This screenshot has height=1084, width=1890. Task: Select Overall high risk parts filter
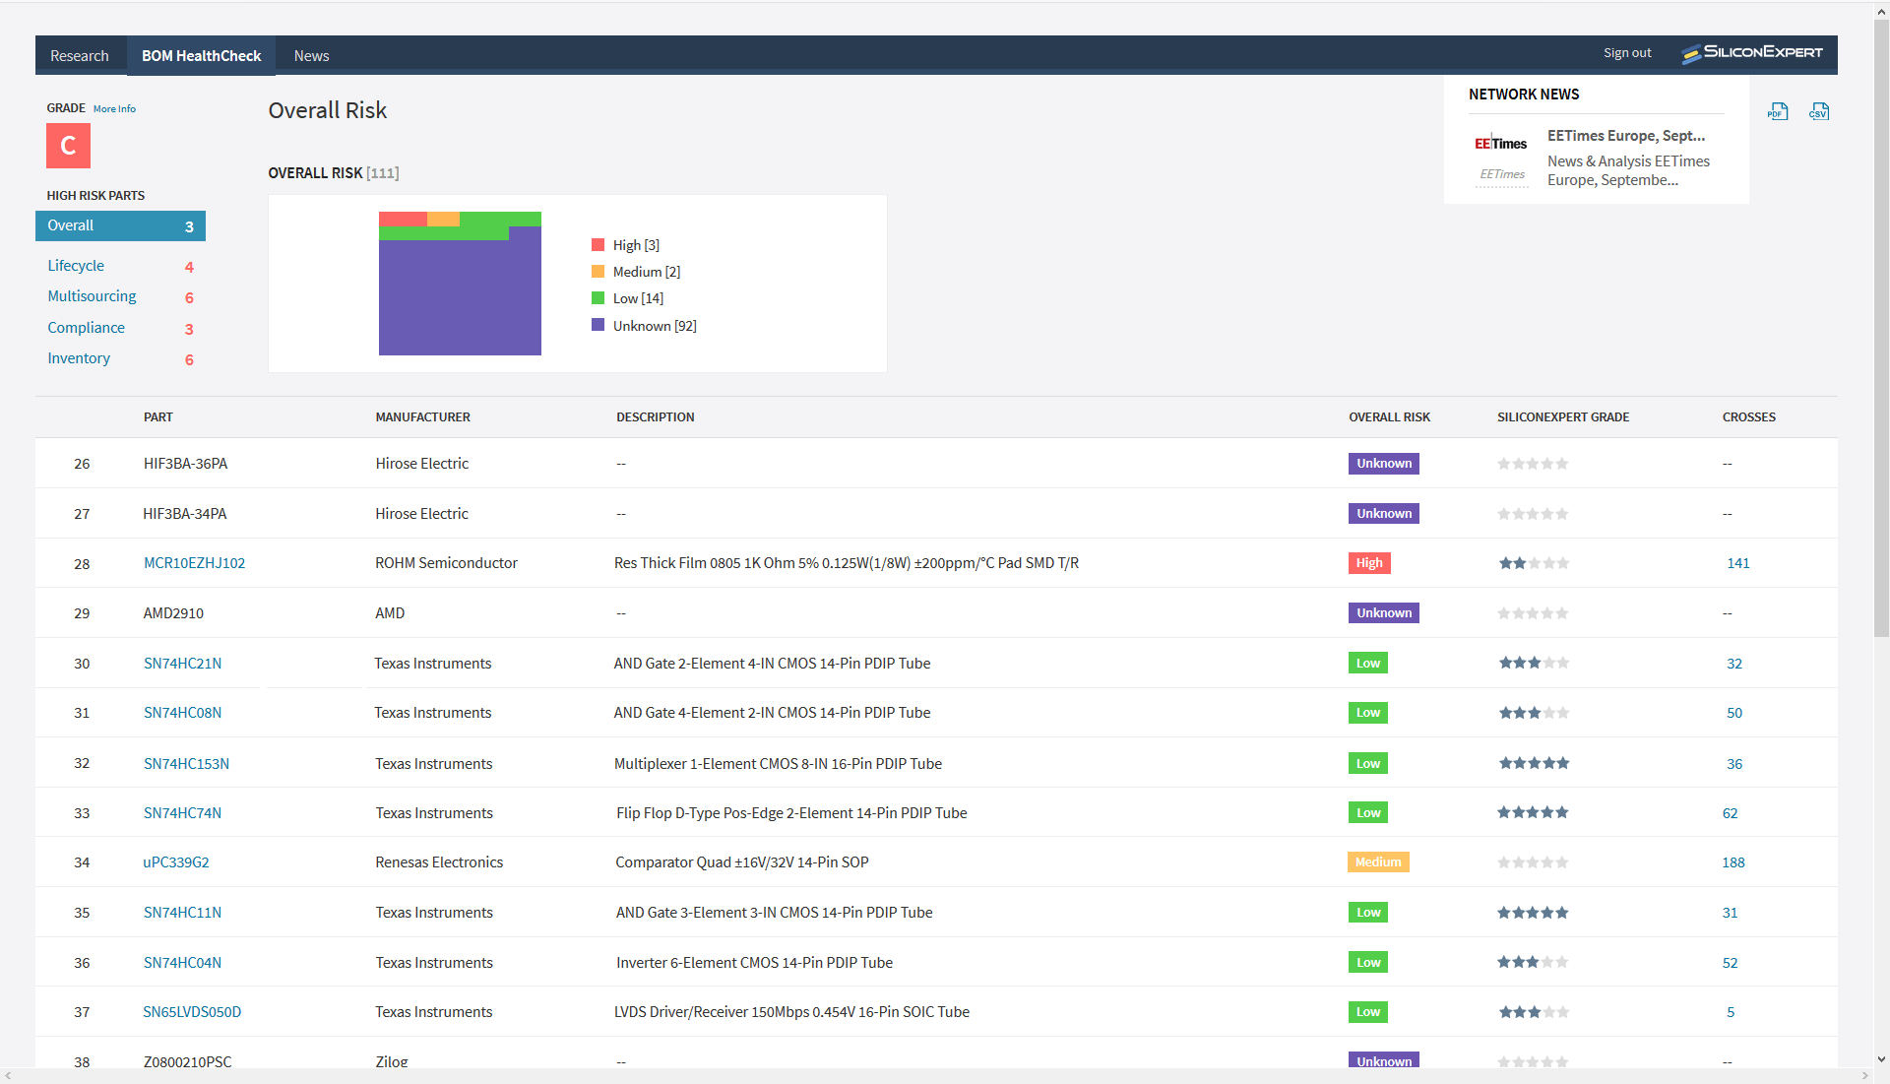pos(120,225)
